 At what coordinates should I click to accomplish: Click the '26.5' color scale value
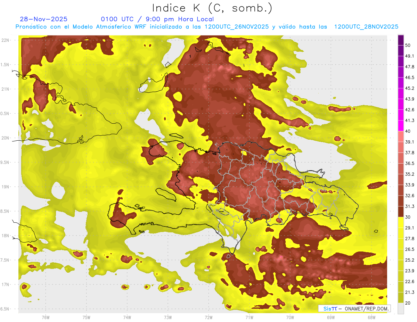pos(410,249)
